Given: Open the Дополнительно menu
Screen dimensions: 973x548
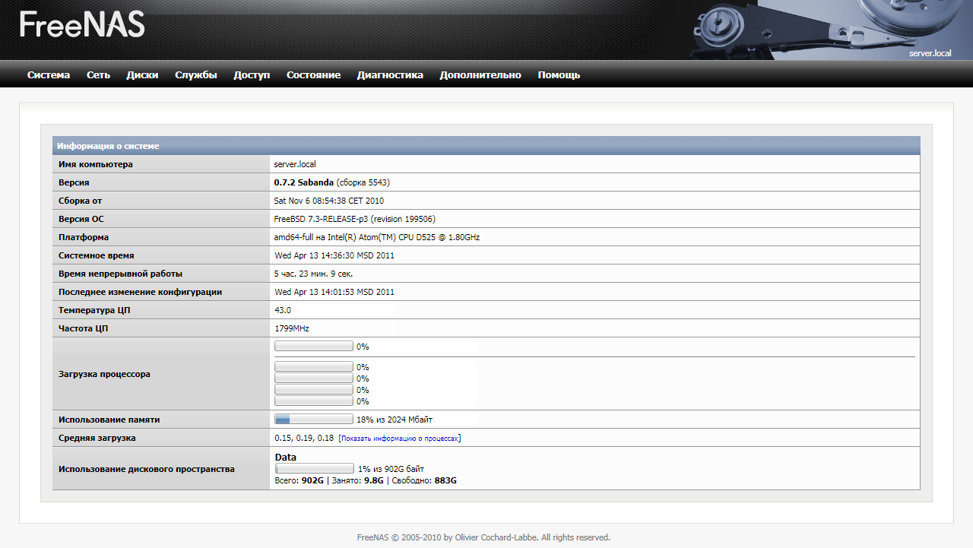Looking at the screenshot, I should click(480, 74).
